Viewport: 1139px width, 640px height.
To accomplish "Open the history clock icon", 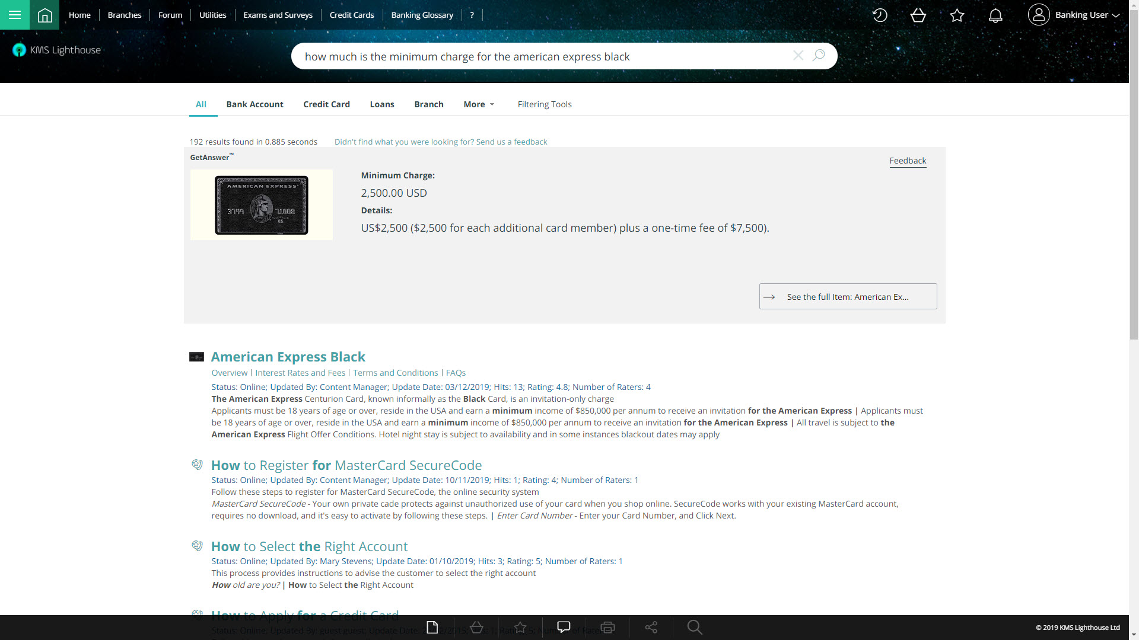I will (x=880, y=15).
